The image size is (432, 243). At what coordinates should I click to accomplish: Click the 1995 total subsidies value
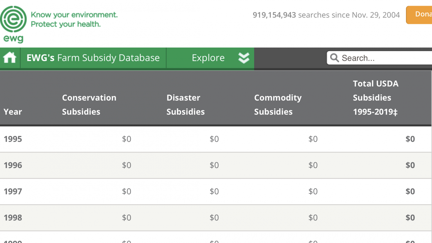pos(410,139)
